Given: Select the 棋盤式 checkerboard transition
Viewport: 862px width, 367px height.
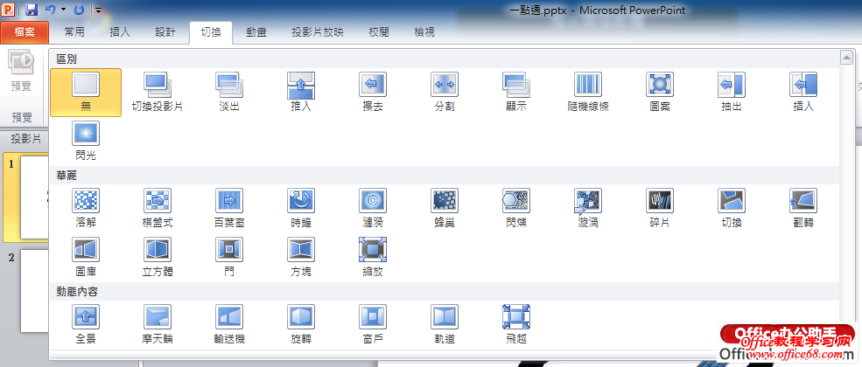Looking at the screenshot, I should click(x=158, y=209).
